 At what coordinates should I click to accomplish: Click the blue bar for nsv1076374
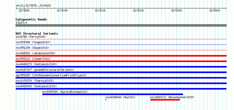(121, 83)
